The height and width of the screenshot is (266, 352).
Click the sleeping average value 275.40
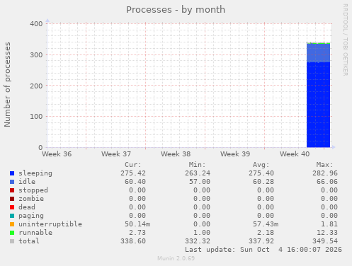(261, 173)
